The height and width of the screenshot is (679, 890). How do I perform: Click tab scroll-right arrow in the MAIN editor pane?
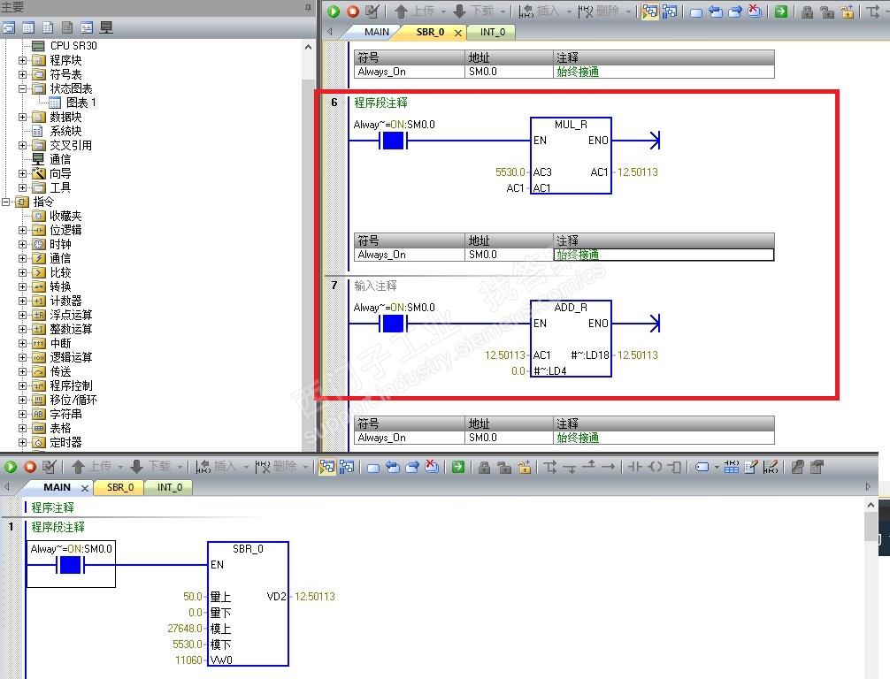tap(868, 486)
